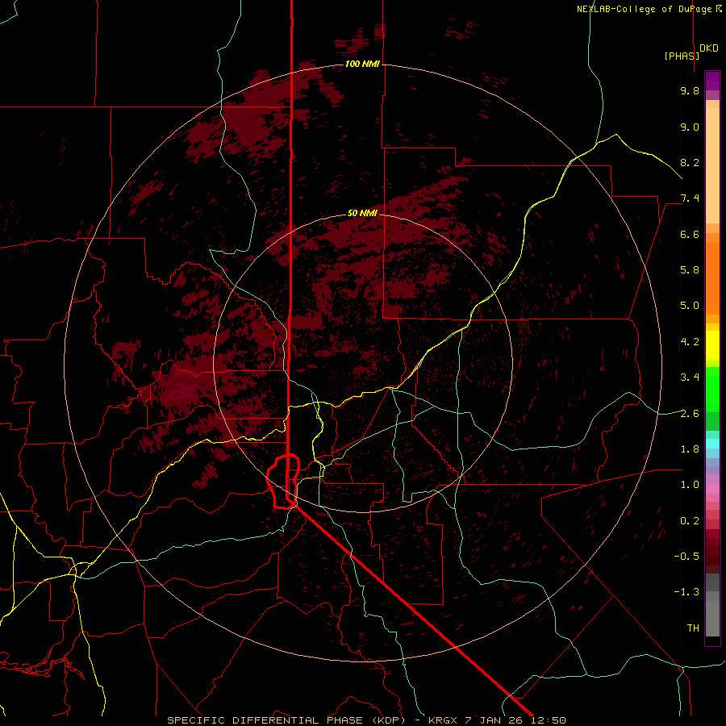Click the TH label on the scale
Viewport: 726px width, 726px height.
point(693,628)
